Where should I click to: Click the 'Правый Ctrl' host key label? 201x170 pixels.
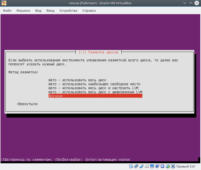click(x=186, y=166)
